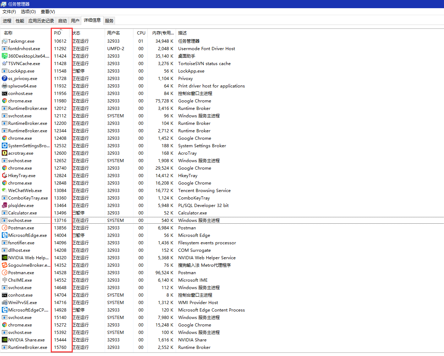The height and width of the screenshot is (356, 444).
Task: Select the LockApp.exe row
Action: pyautogui.click(x=222, y=71)
